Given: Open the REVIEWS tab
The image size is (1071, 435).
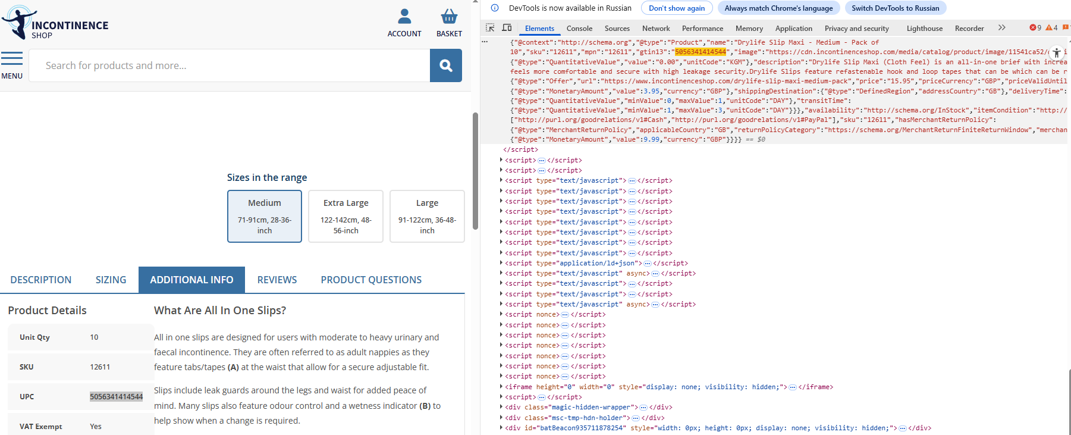Looking at the screenshot, I should click(277, 280).
